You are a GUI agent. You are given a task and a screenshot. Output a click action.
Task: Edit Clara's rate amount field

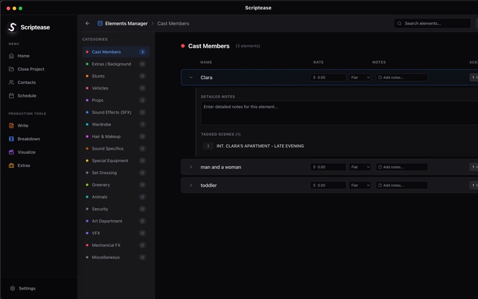click(x=328, y=78)
